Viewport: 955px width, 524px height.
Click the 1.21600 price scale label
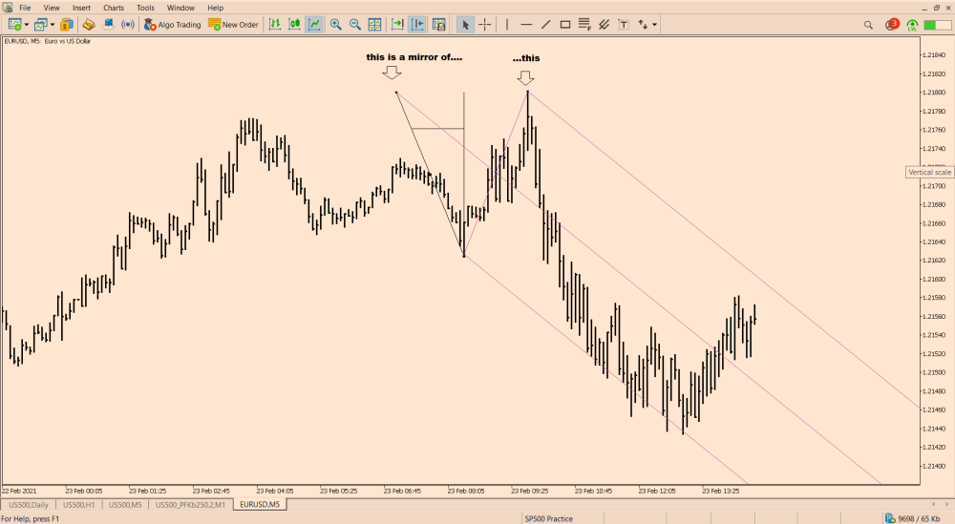pyautogui.click(x=933, y=280)
